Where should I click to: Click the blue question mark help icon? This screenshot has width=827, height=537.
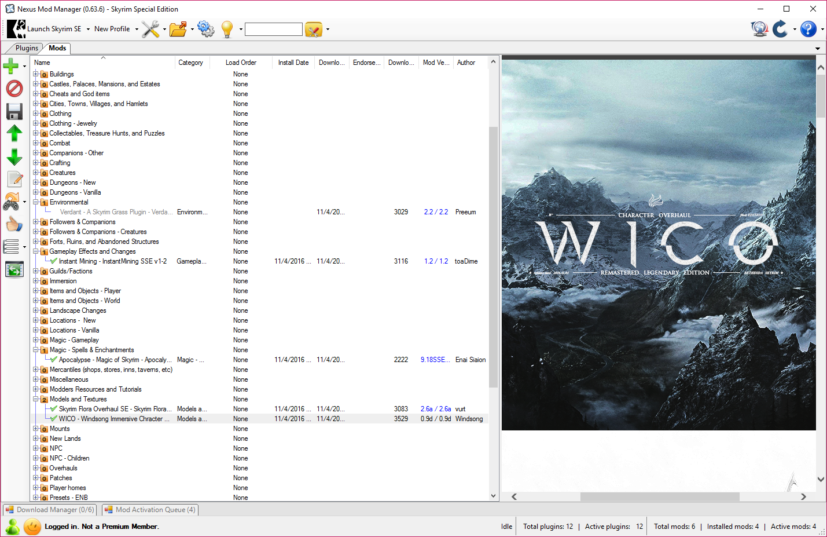pyautogui.click(x=808, y=29)
